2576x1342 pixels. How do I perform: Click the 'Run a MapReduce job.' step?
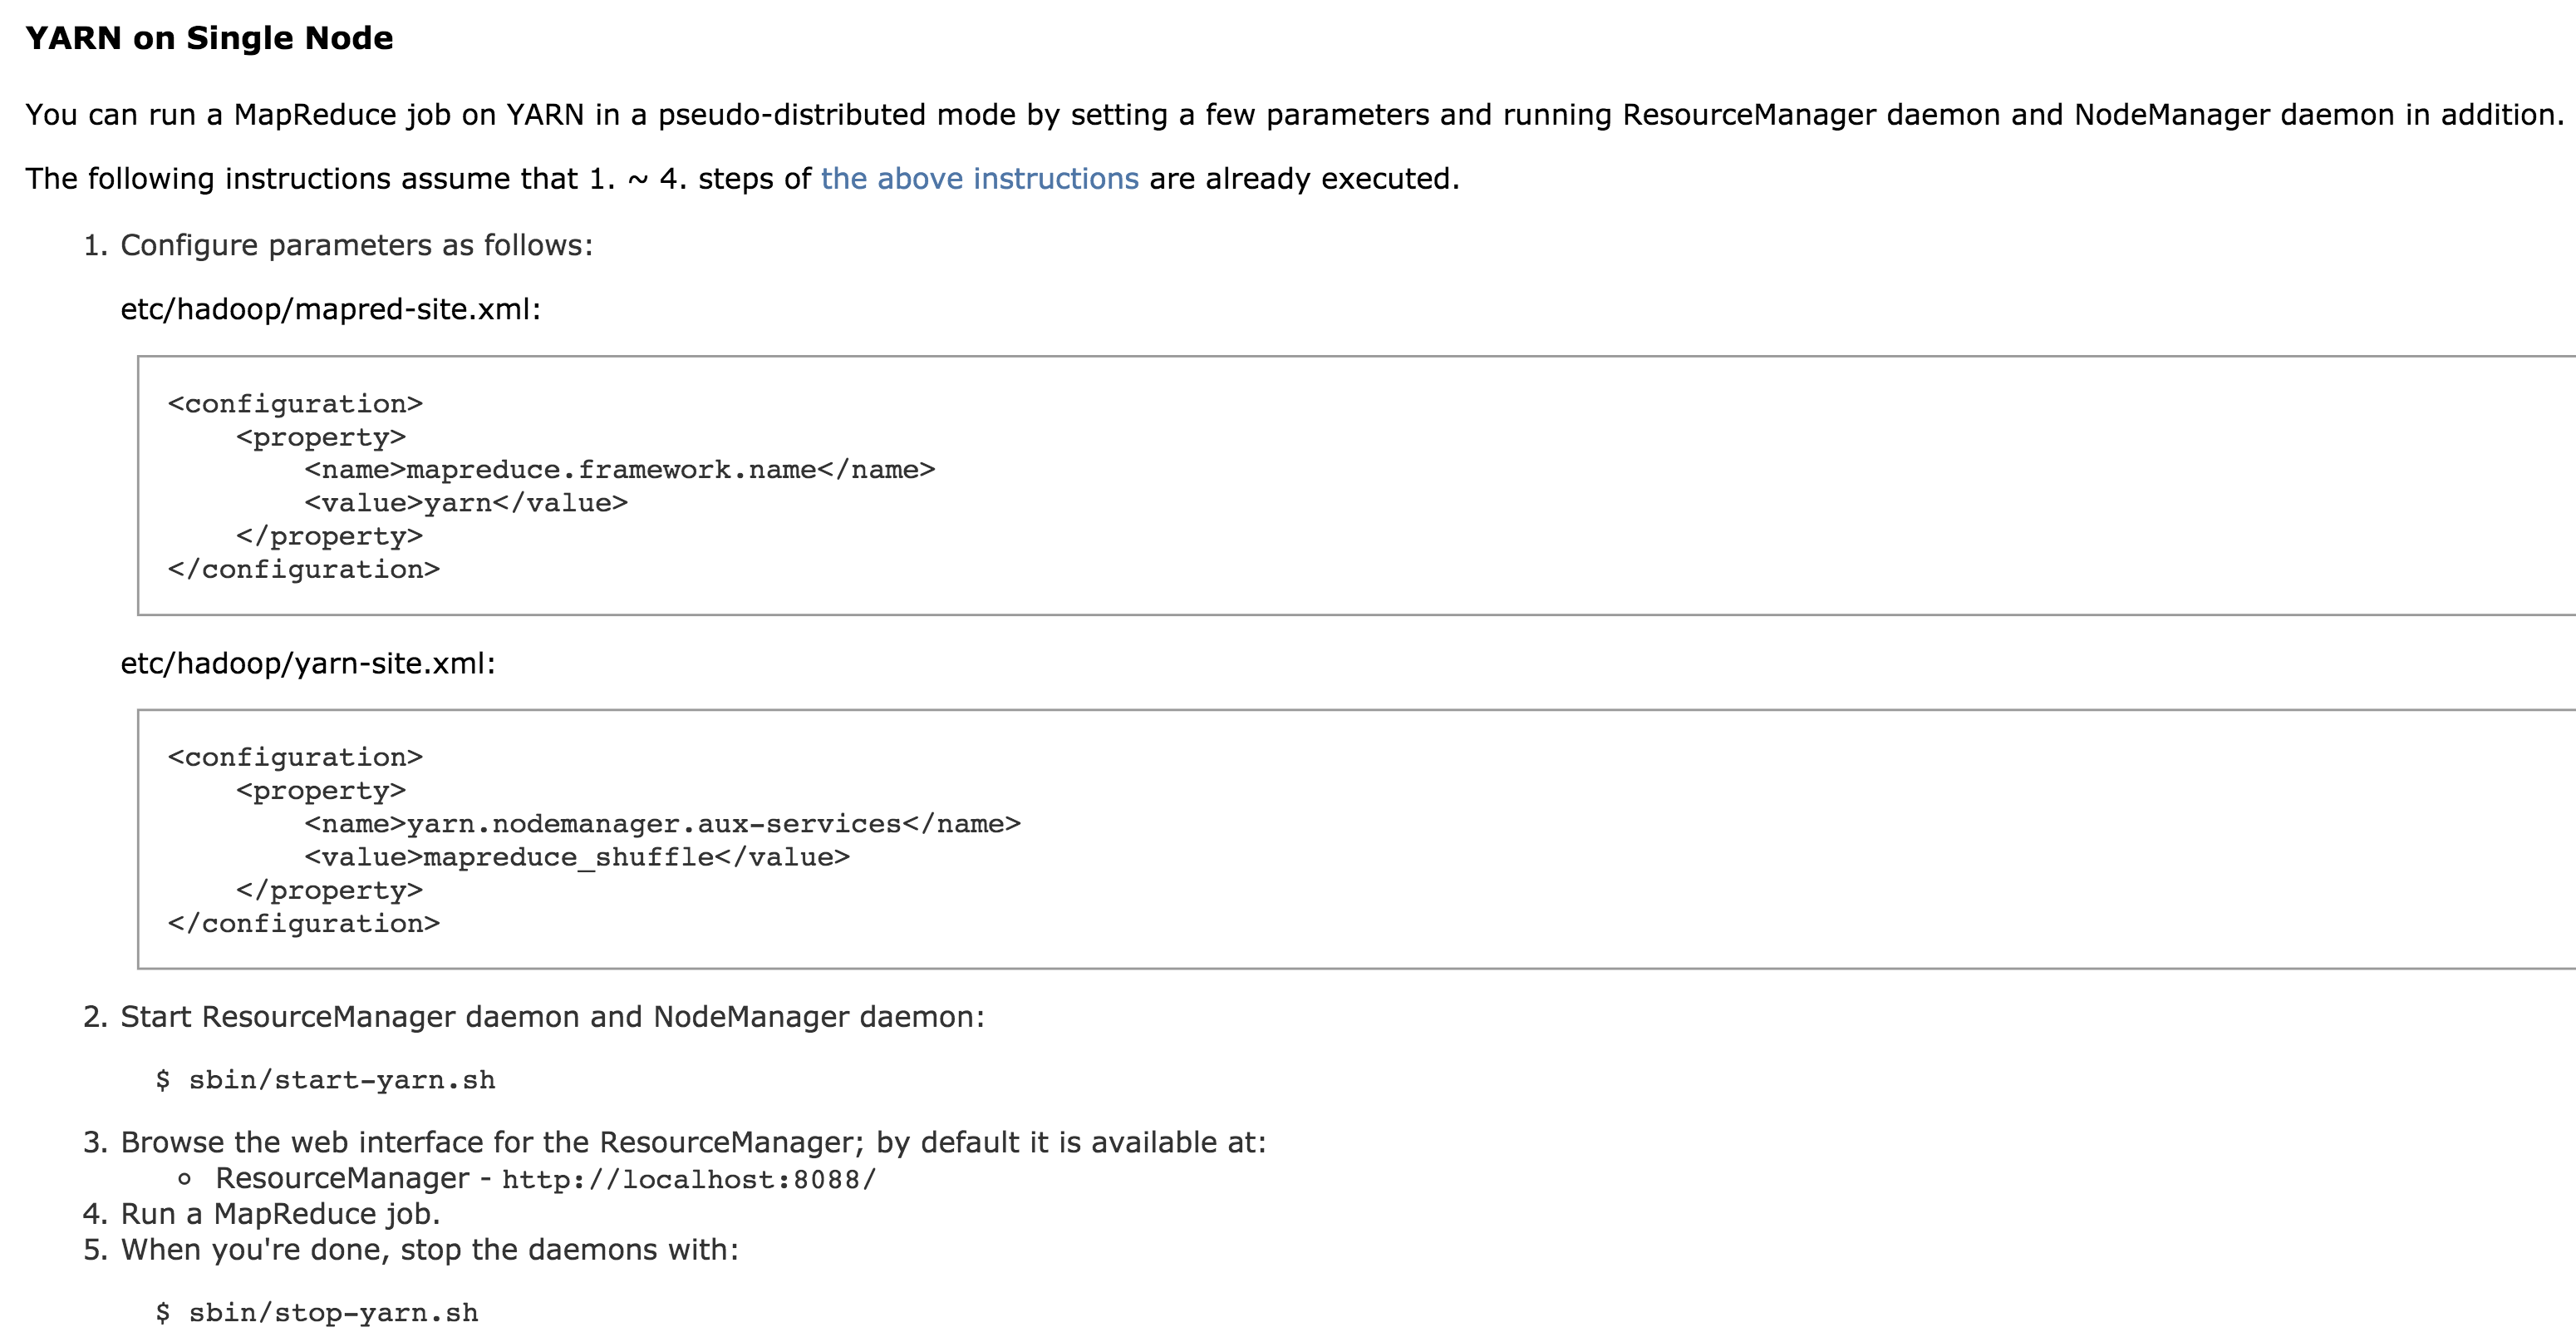point(280,1214)
